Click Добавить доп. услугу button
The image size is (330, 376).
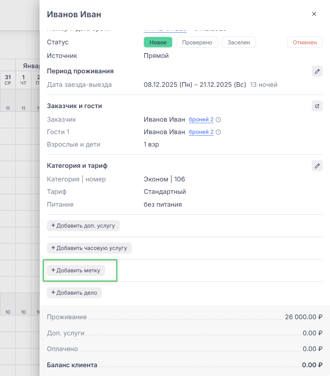[83, 226]
